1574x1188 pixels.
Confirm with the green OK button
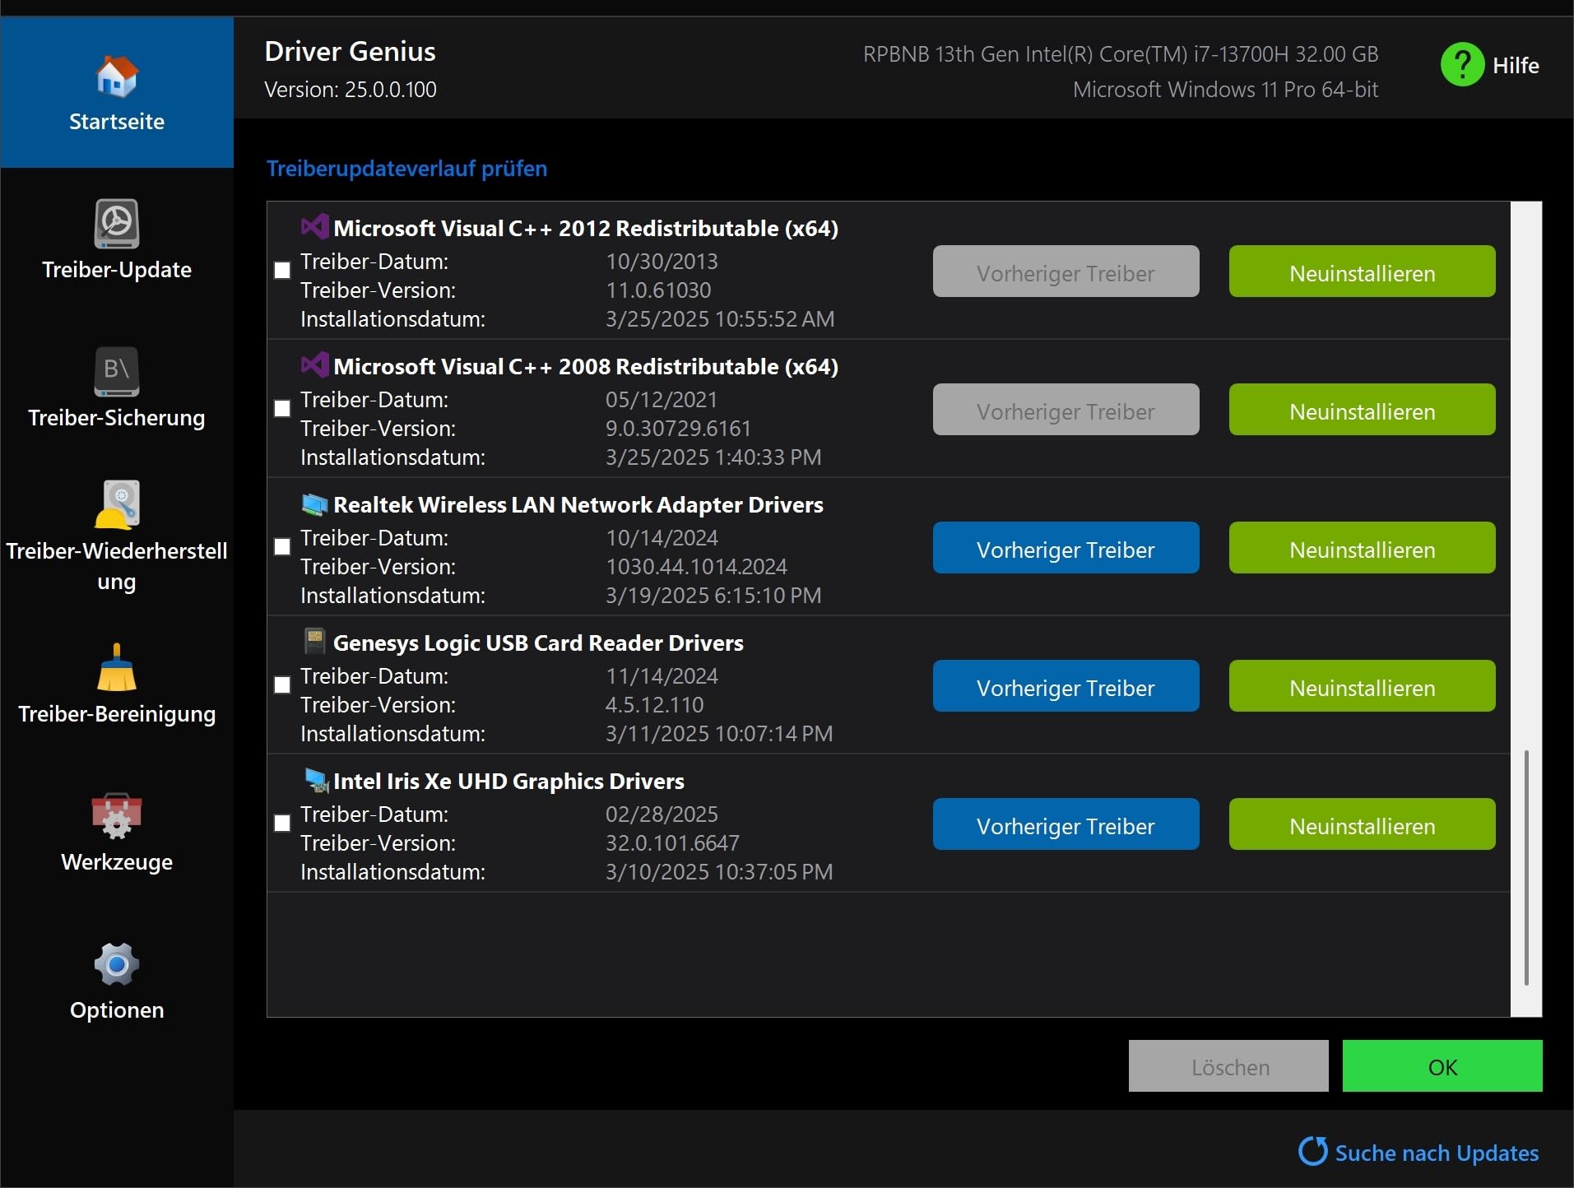click(x=1442, y=1066)
